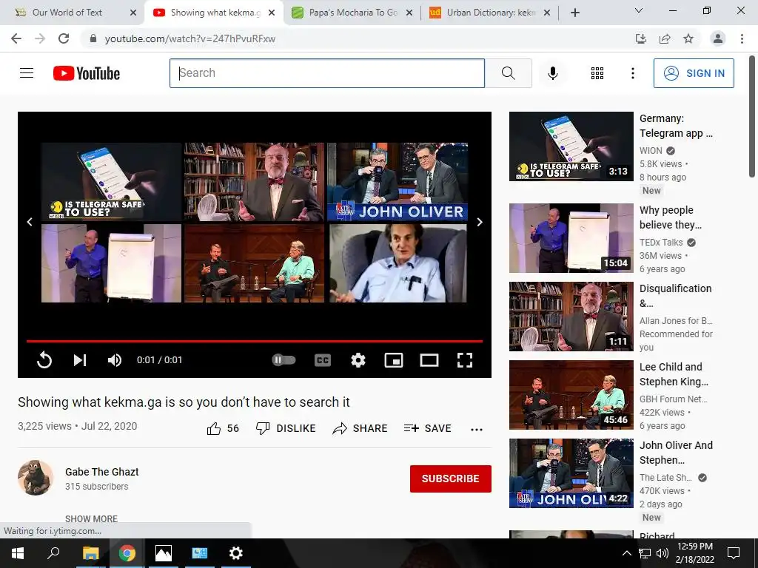This screenshot has width=758, height=568.
Task: Open the Gabe The Ghazt channel name link
Action: coord(102,472)
